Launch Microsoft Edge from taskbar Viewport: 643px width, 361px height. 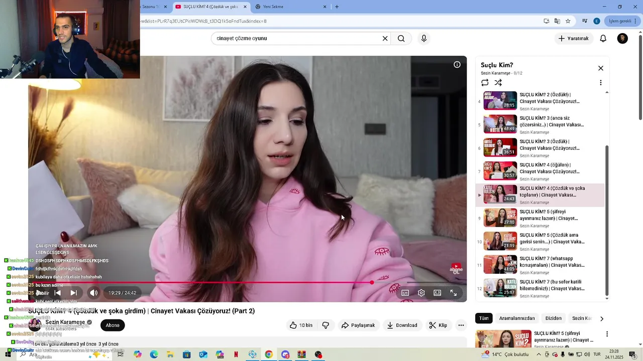coord(154,354)
